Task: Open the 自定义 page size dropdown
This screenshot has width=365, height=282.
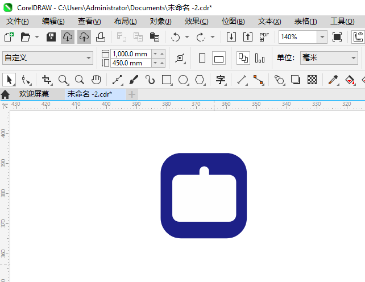Action: point(48,58)
